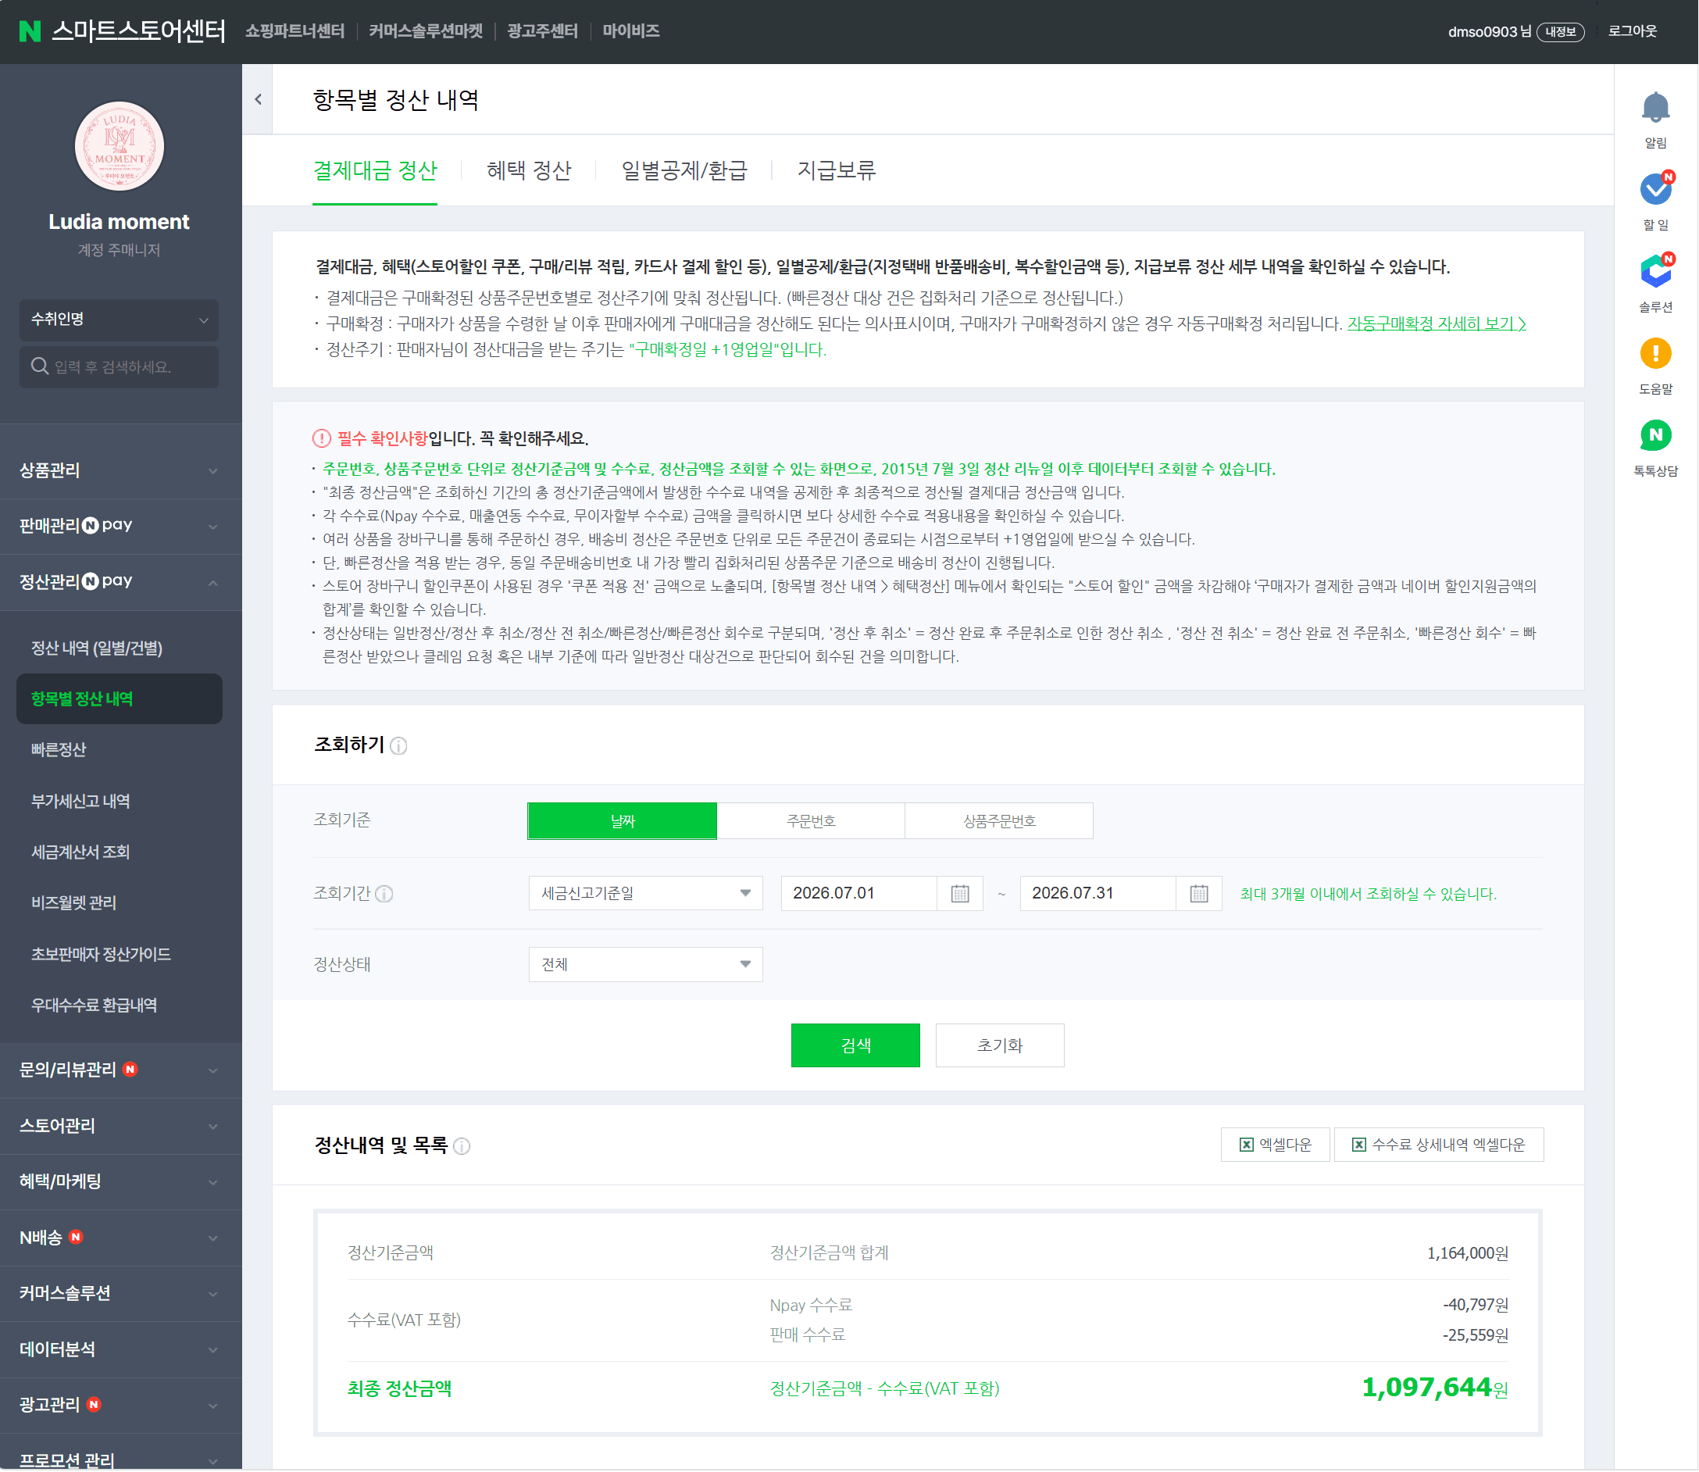1699x1472 pixels.
Task: Switch to the 지급보류 tab
Action: (x=837, y=171)
